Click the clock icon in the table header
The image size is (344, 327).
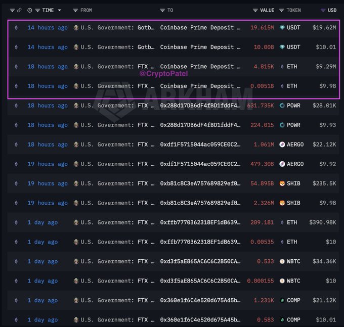(30, 10)
